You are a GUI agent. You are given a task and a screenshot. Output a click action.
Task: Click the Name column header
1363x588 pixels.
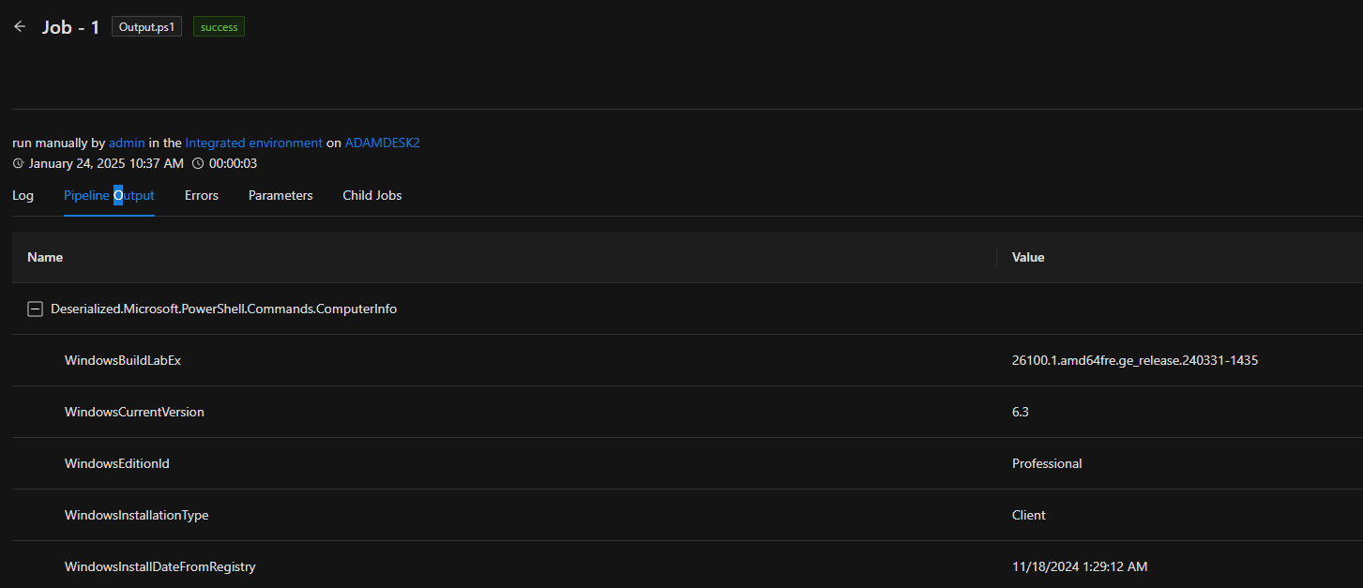(x=45, y=257)
